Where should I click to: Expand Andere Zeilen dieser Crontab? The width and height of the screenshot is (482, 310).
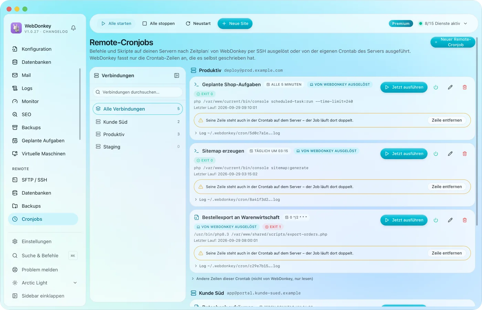252,279
